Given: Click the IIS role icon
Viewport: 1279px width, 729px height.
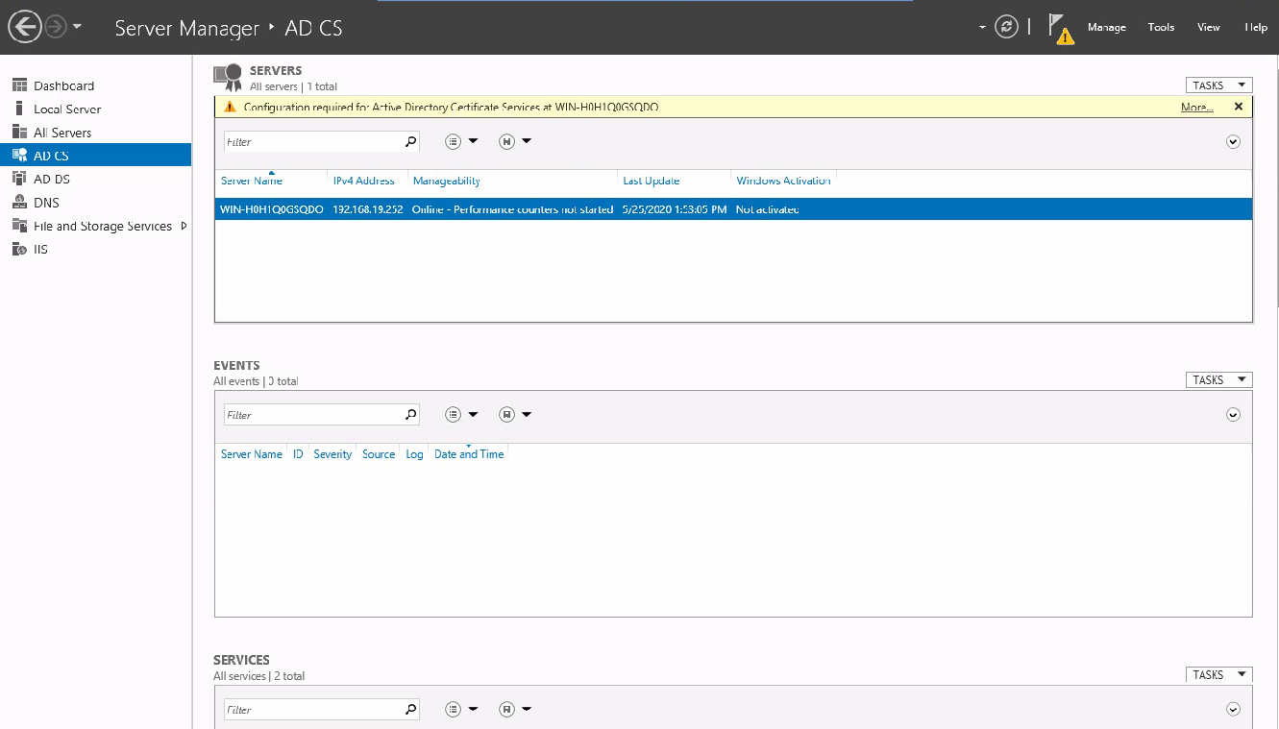Looking at the screenshot, I should [19, 249].
